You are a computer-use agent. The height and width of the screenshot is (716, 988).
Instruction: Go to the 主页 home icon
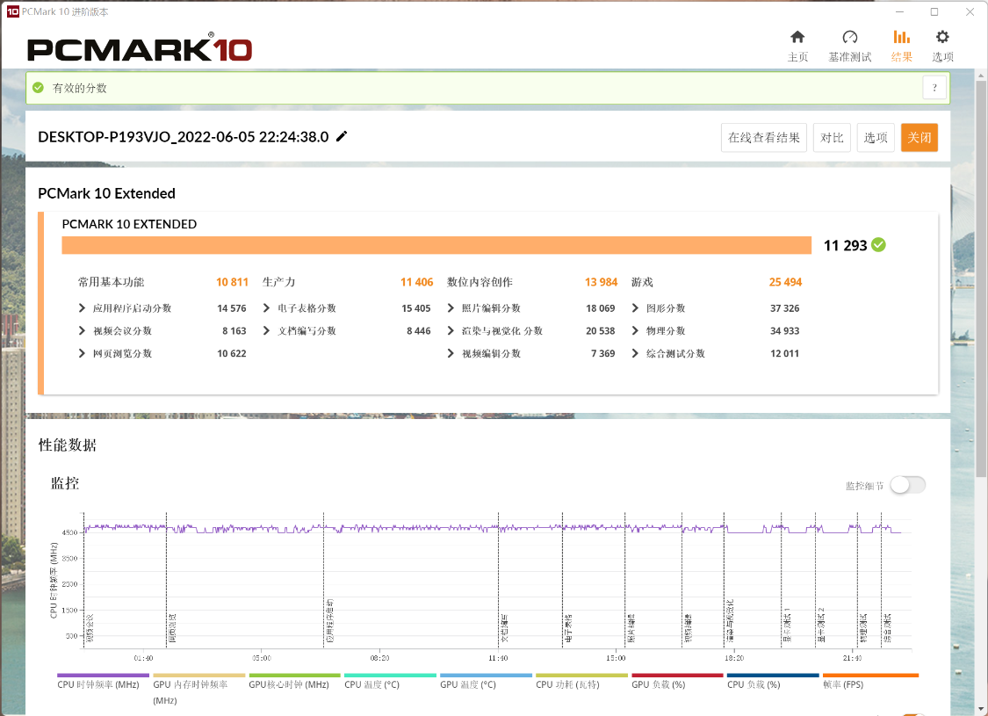pyautogui.click(x=797, y=37)
